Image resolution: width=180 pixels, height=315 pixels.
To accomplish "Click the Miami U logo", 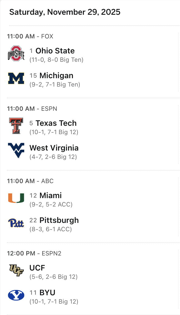I will click(x=16, y=198).
